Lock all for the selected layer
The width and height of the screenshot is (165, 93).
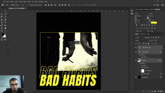click(x=148, y=44)
